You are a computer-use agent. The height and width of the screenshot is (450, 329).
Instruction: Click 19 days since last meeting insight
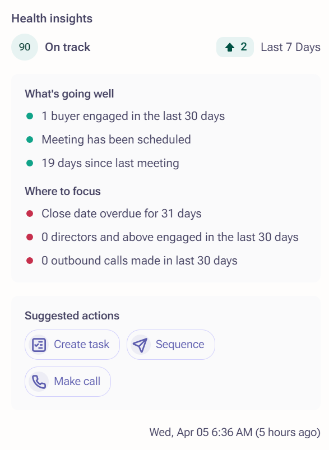(x=110, y=163)
